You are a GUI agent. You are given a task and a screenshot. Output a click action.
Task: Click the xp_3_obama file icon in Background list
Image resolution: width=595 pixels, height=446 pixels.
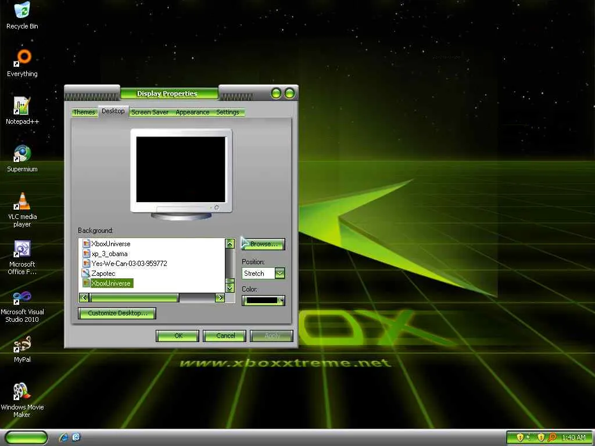86,254
